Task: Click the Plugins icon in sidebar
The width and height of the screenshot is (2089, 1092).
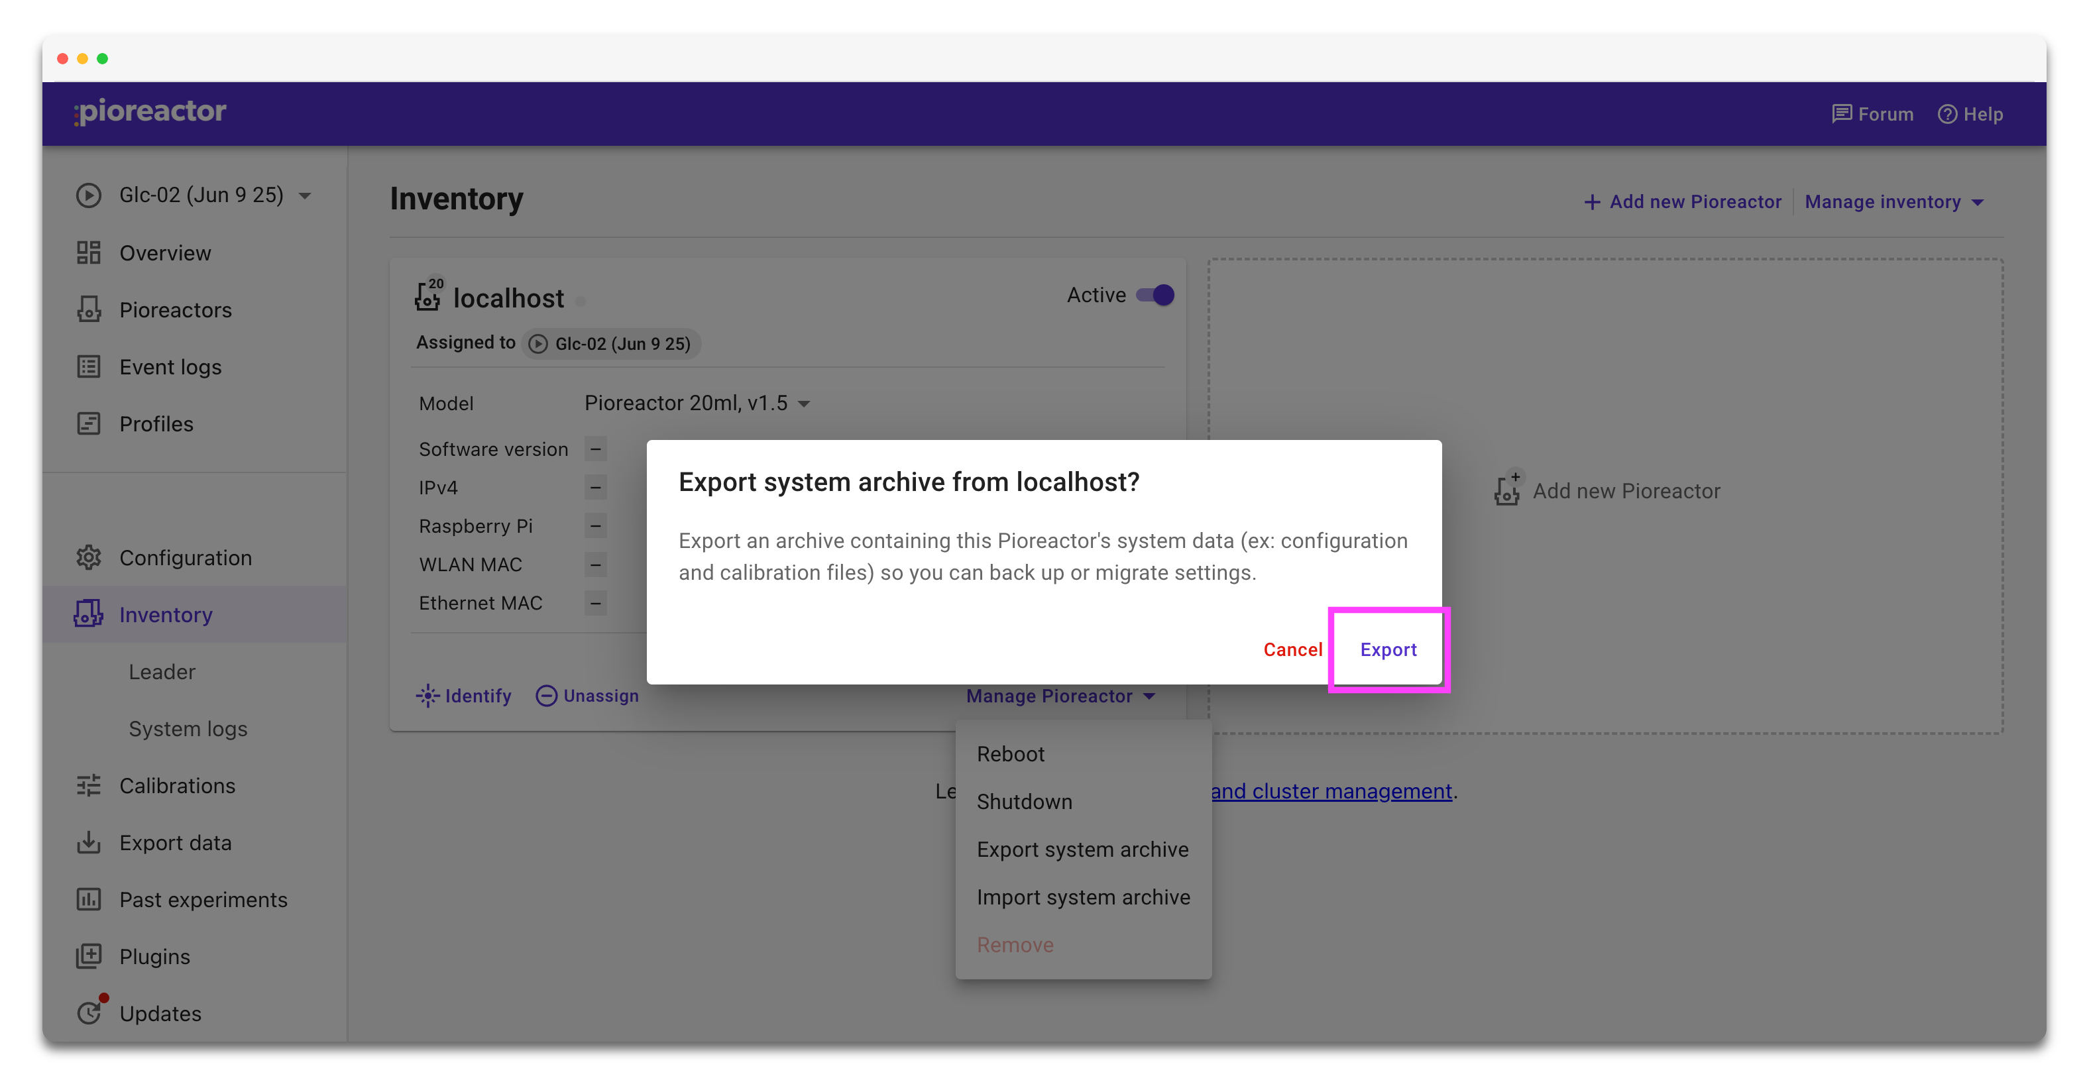Action: (x=89, y=957)
